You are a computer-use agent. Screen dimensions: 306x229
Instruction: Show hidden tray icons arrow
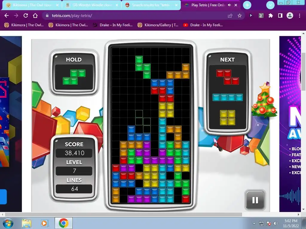pos(254,223)
